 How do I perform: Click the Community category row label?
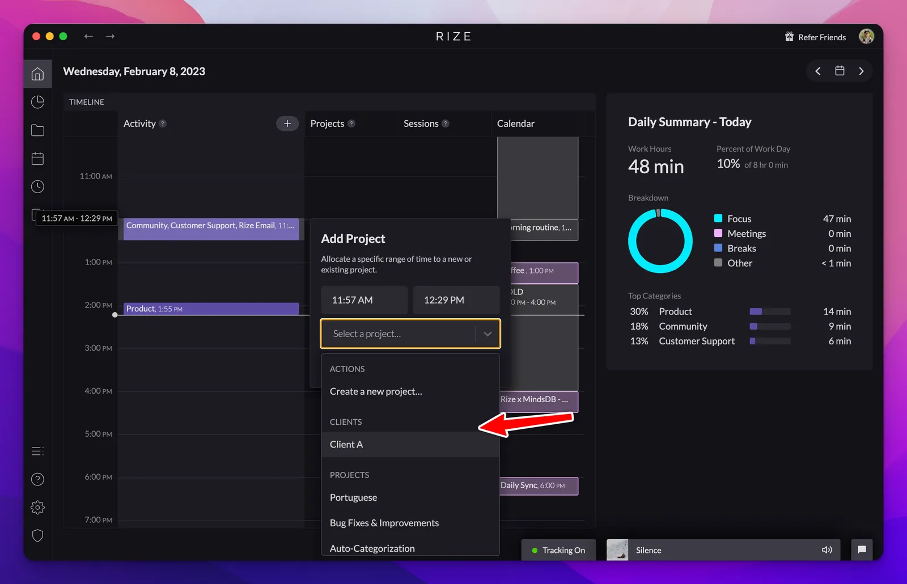pos(683,326)
